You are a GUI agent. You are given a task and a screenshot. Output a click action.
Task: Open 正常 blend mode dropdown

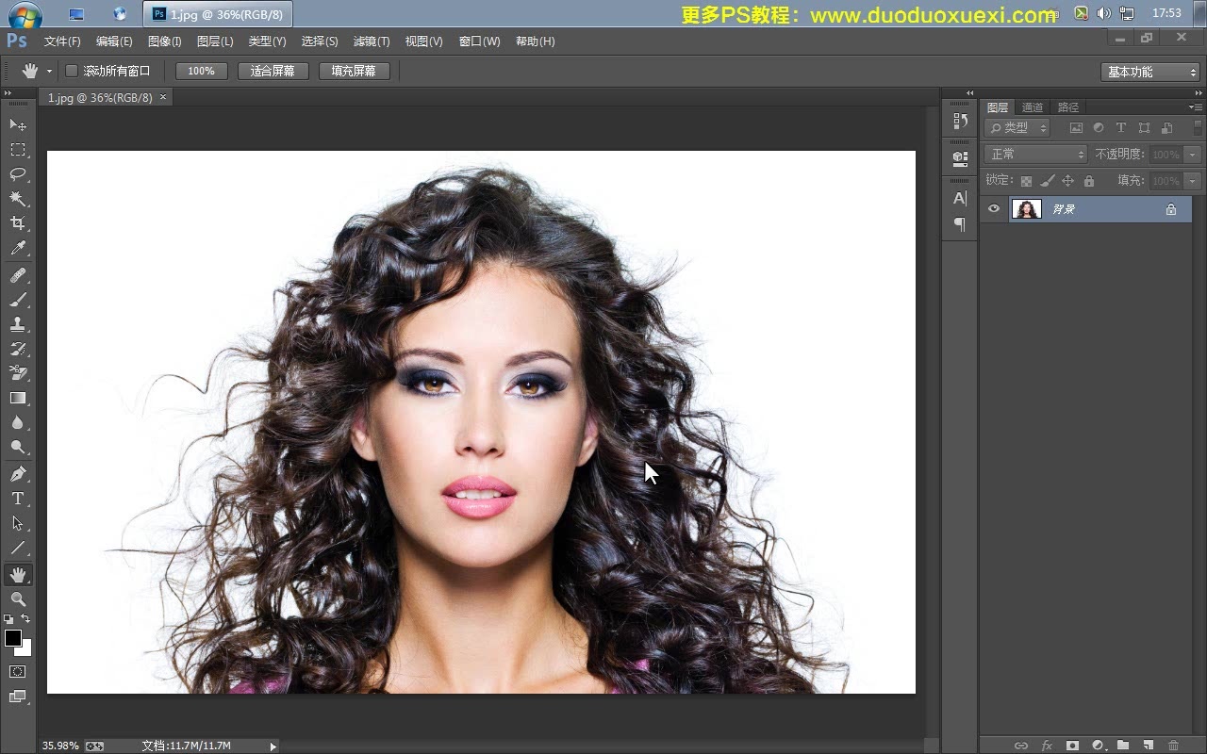(1036, 155)
